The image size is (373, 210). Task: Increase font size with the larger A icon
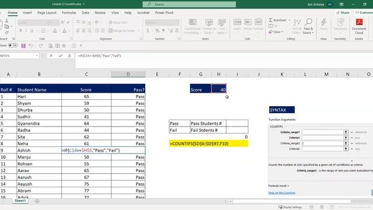(62, 22)
